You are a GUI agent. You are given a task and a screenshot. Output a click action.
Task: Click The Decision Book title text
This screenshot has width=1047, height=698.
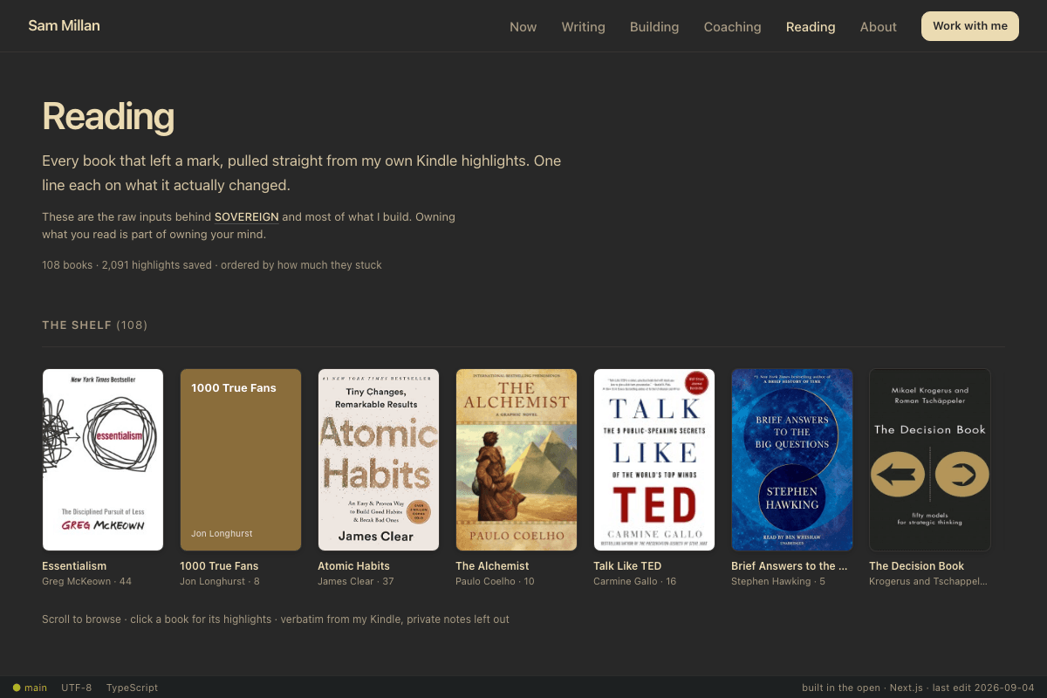click(917, 566)
